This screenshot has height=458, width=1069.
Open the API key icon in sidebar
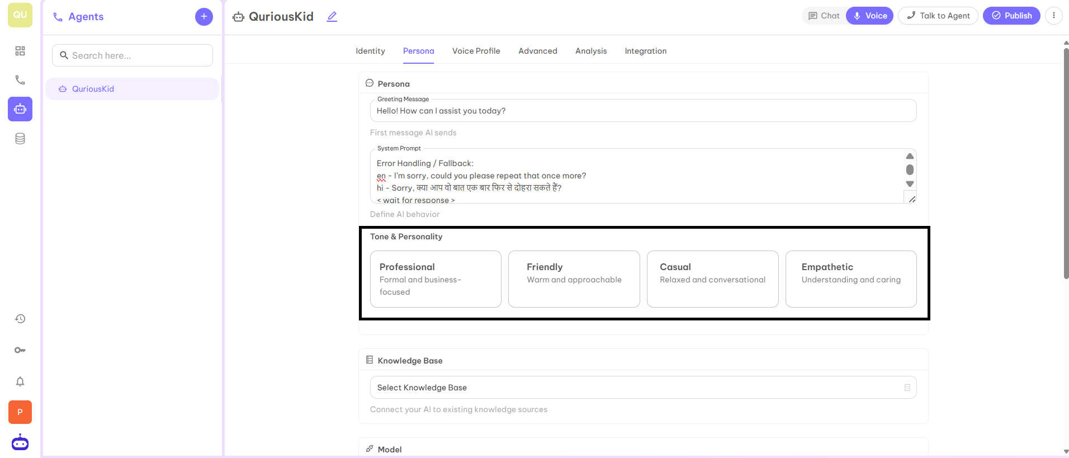(x=20, y=350)
